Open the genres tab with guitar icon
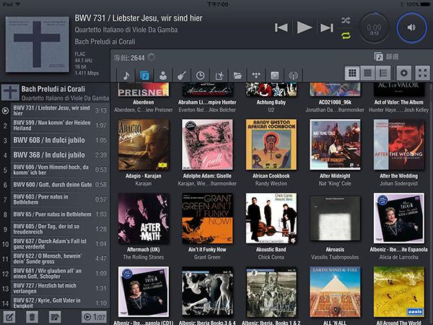The height and width of the screenshot is (325, 433). click(181, 75)
